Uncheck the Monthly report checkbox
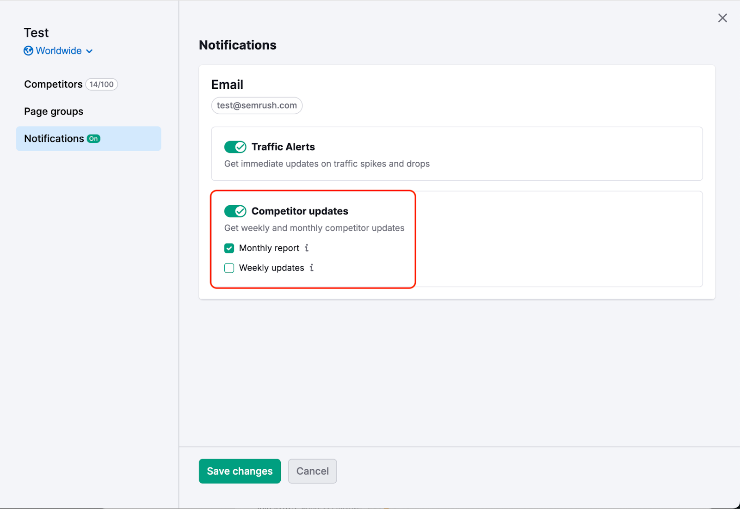740x509 pixels. point(229,248)
